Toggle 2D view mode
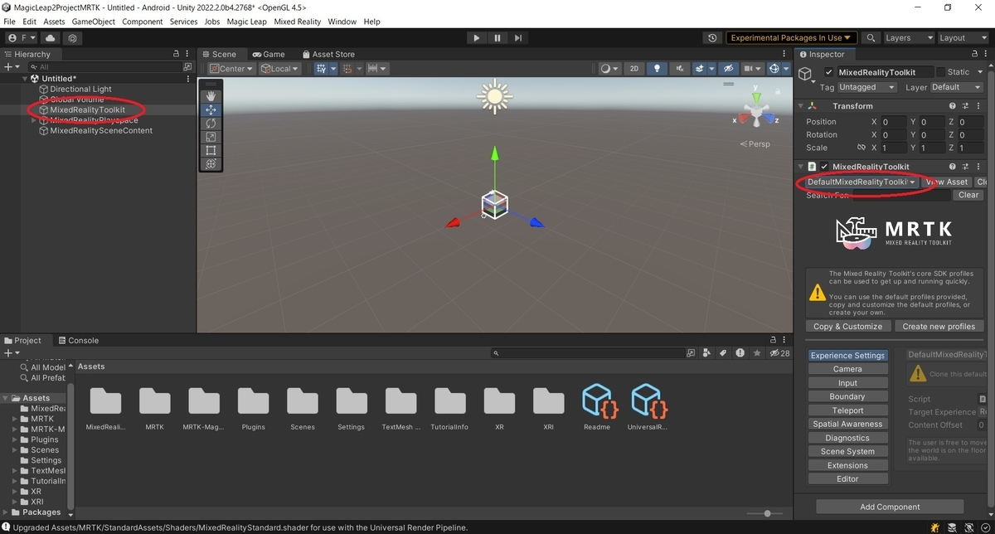Screen dimensions: 995x534 coord(634,69)
